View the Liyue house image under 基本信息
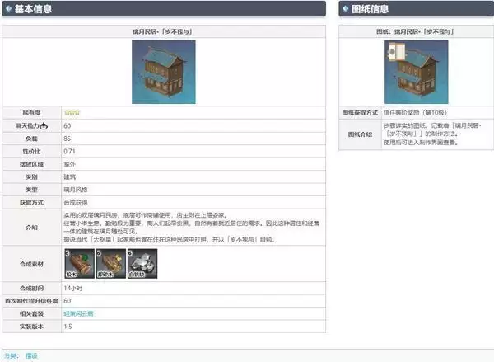494x362 pixels. click(x=163, y=73)
